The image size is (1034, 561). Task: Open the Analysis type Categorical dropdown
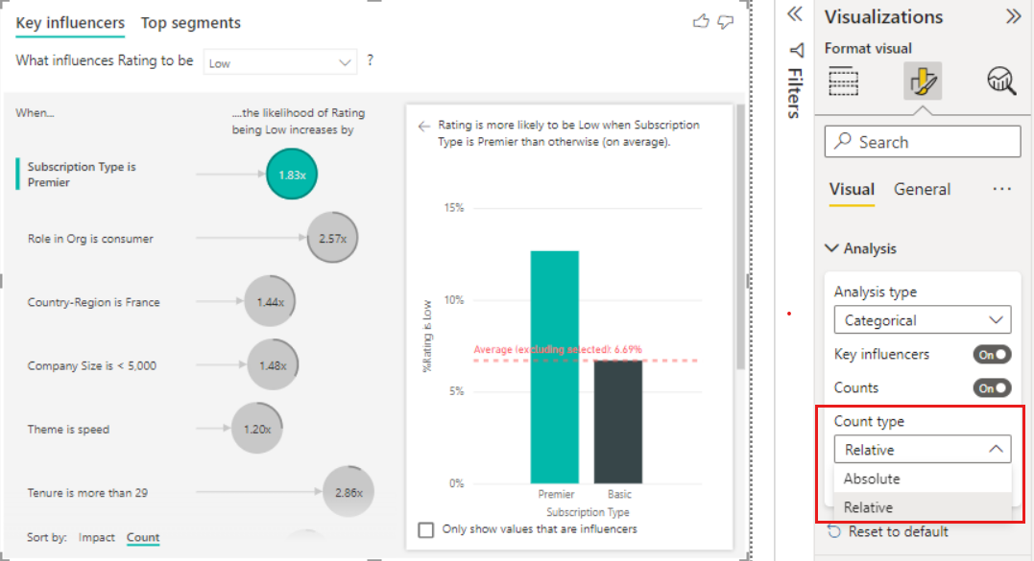tap(923, 320)
